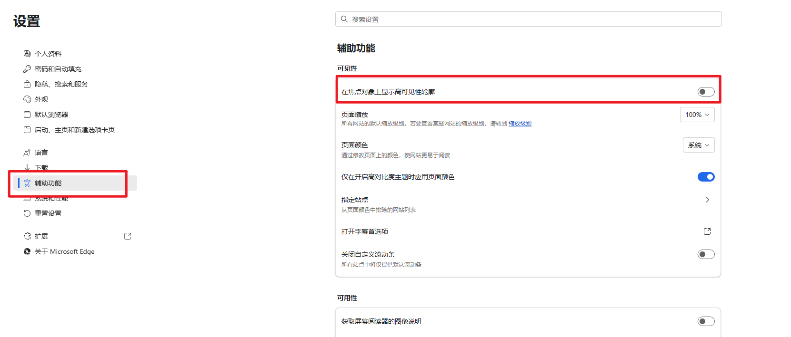Click the accessibility icon beside 辅助功能
Screen dimensions: 791x337
coord(27,183)
